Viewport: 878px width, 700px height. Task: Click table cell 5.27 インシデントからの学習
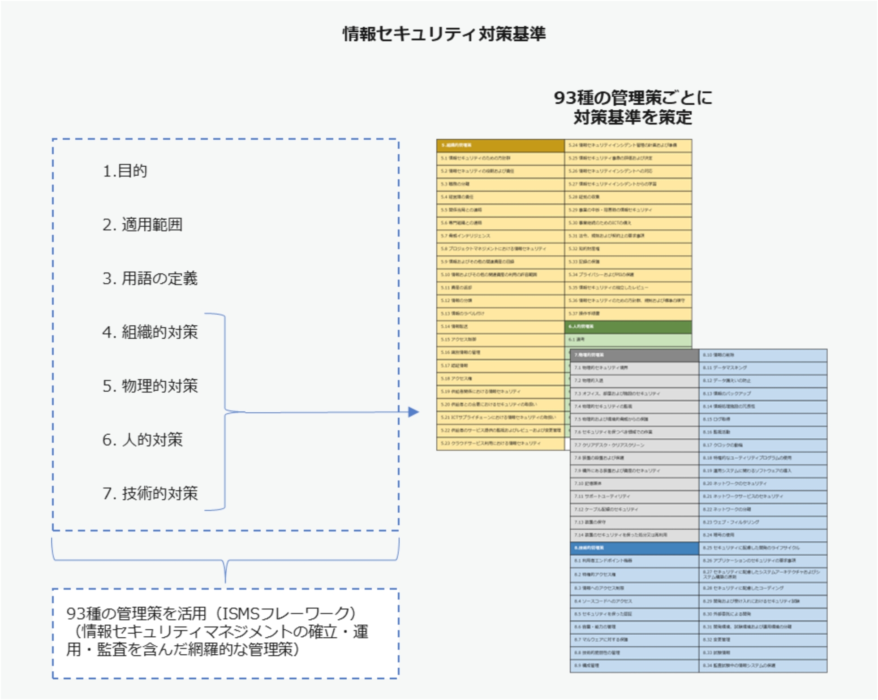628,185
